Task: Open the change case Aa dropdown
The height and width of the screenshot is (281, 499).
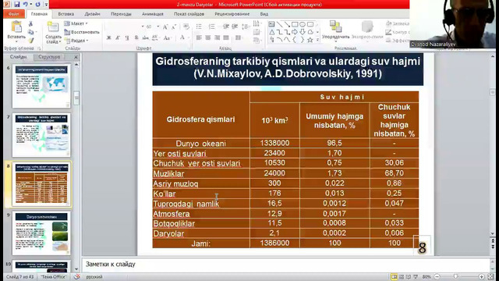Action: click(167, 38)
